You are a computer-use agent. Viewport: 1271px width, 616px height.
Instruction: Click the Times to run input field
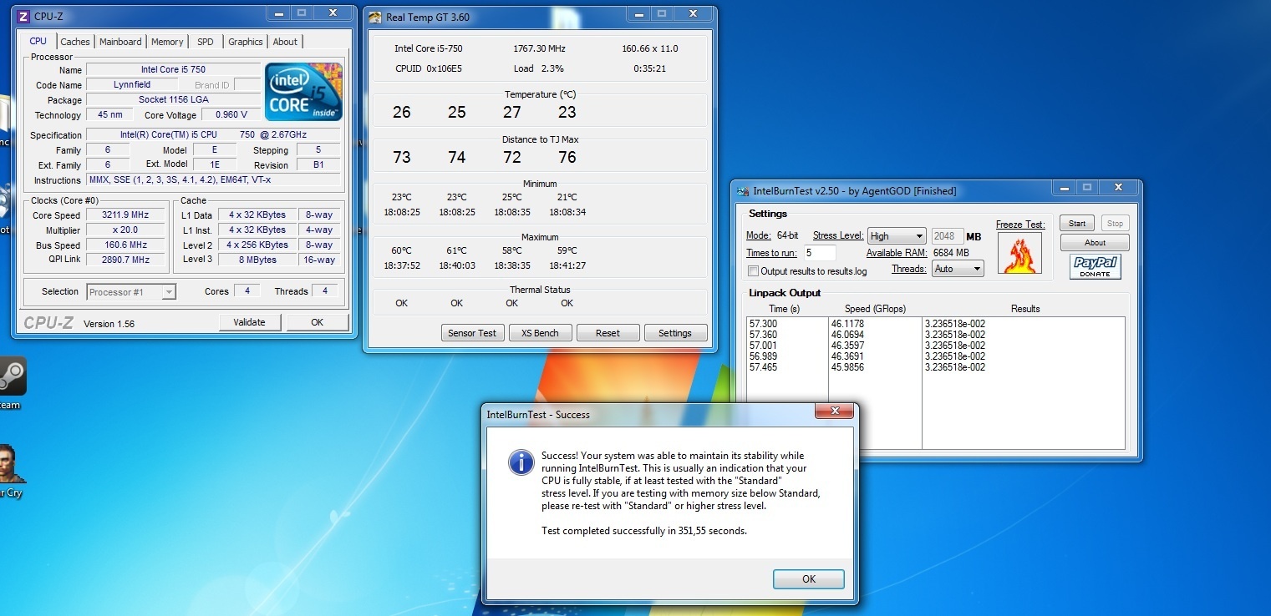point(821,253)
